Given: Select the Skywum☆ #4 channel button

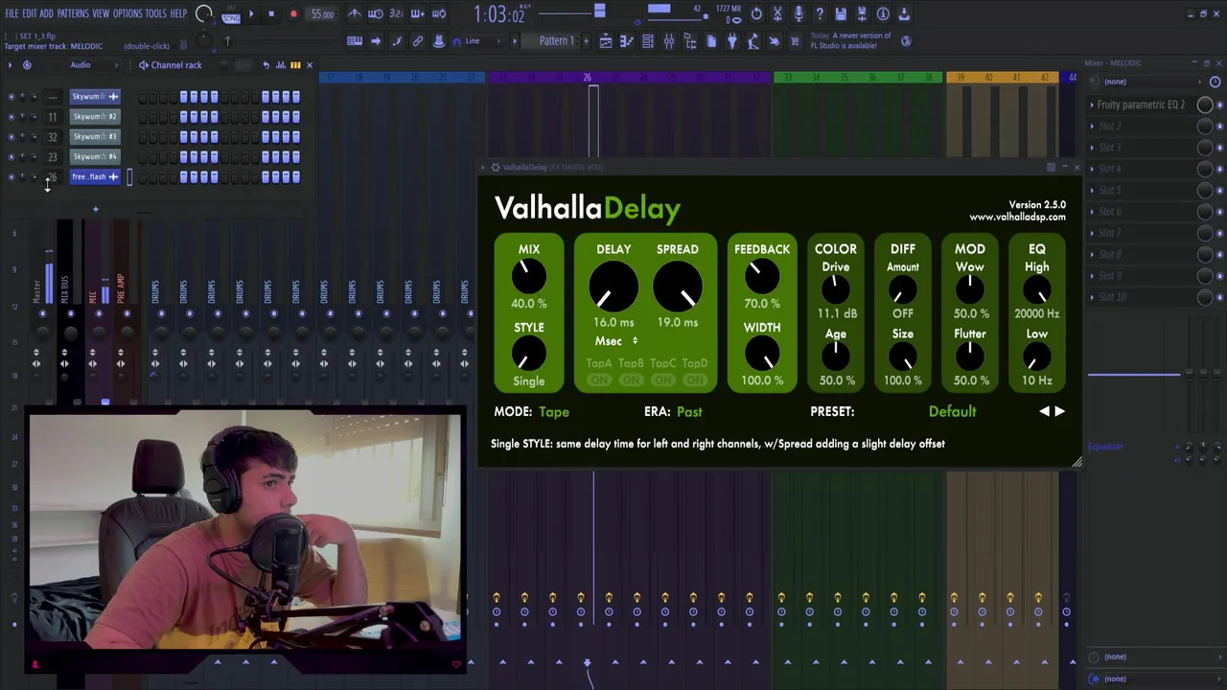Looking at the screenshot, I should tap(95, 156).
